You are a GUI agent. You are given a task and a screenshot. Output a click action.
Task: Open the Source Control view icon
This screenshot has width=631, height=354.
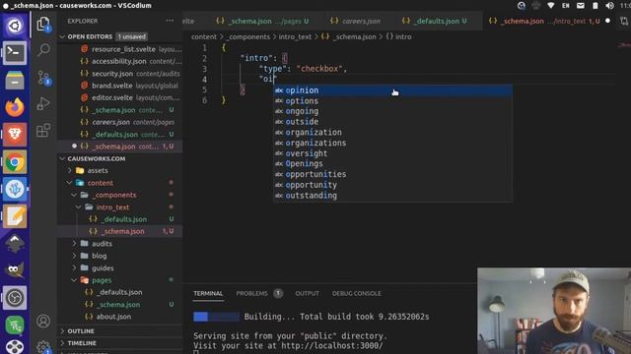(43, 78)
